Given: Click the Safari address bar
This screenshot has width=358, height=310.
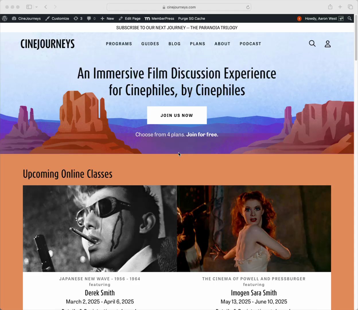Looking at the screenshot, I should 179,7.
